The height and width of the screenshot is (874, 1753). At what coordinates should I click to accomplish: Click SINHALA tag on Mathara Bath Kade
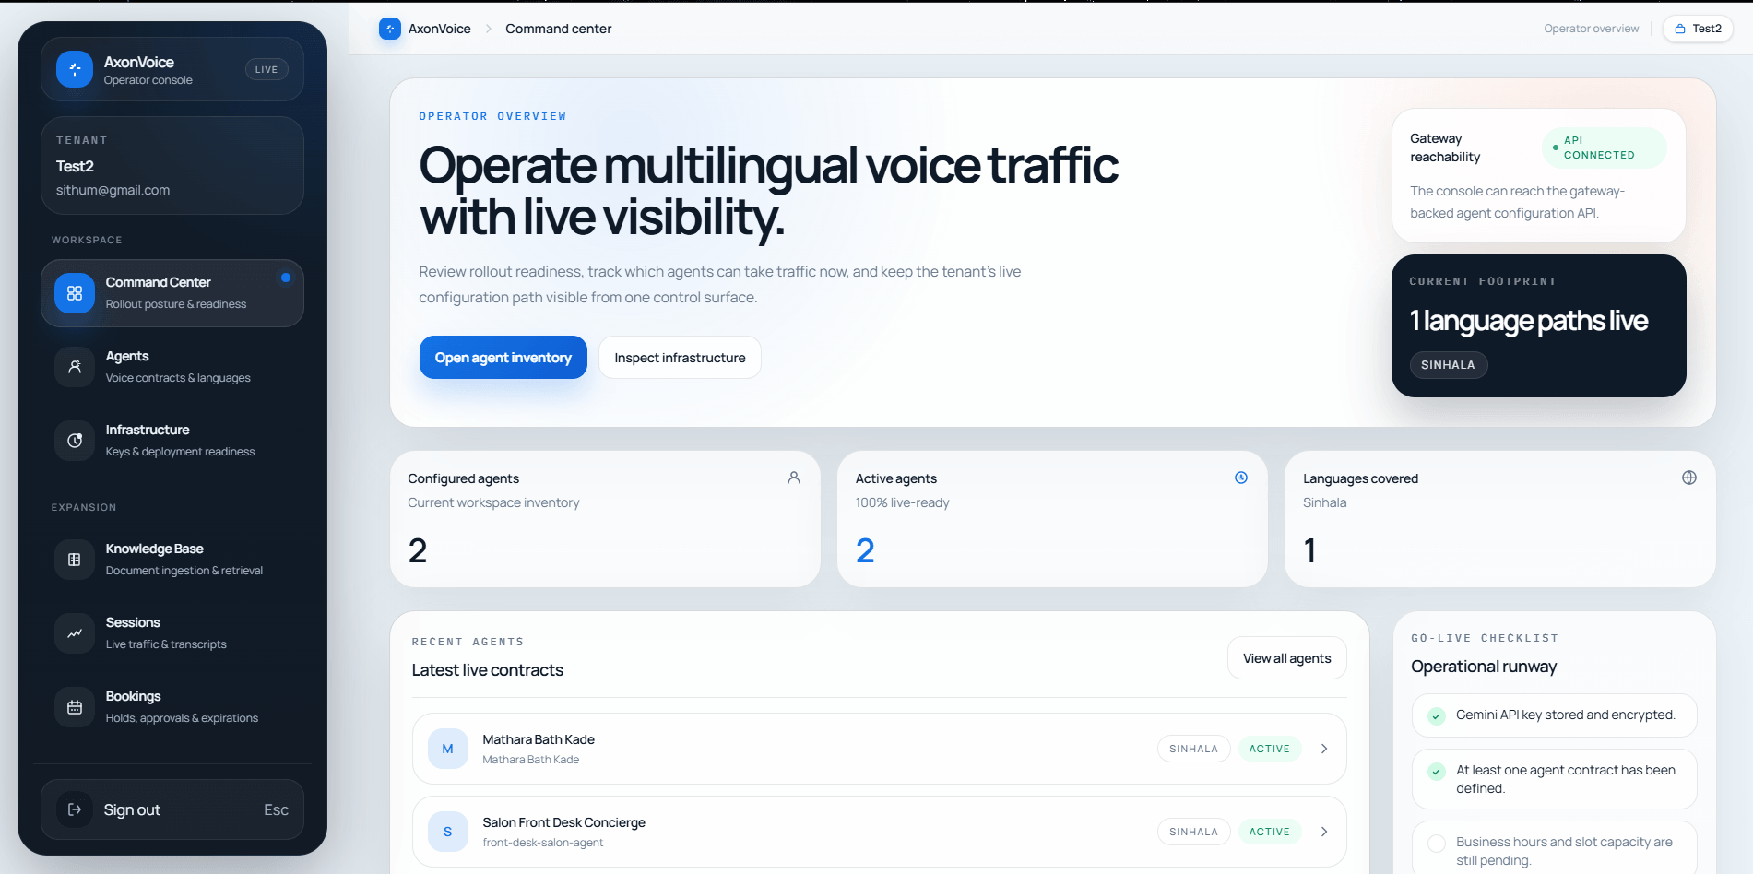(1193, 749)
